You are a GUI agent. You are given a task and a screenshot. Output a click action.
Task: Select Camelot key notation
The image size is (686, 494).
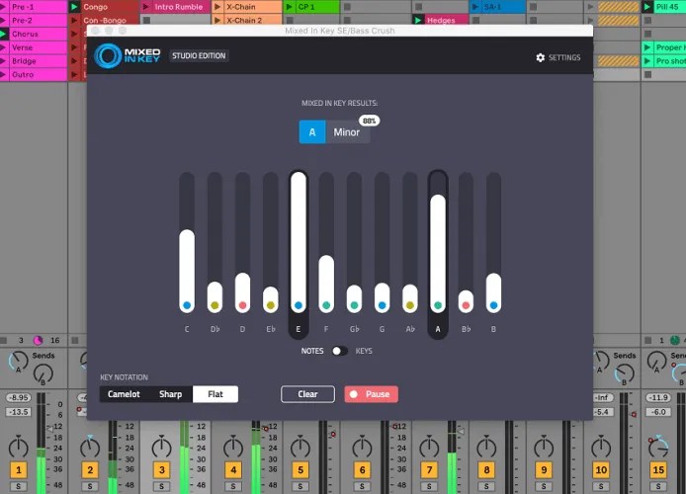point(124,394)
